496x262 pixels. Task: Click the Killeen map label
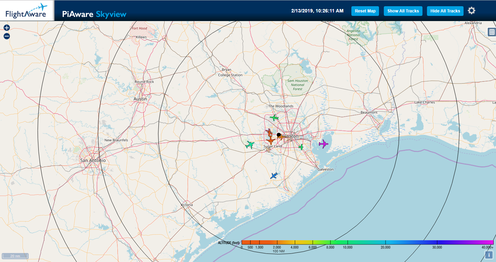(x=141, y=37)
